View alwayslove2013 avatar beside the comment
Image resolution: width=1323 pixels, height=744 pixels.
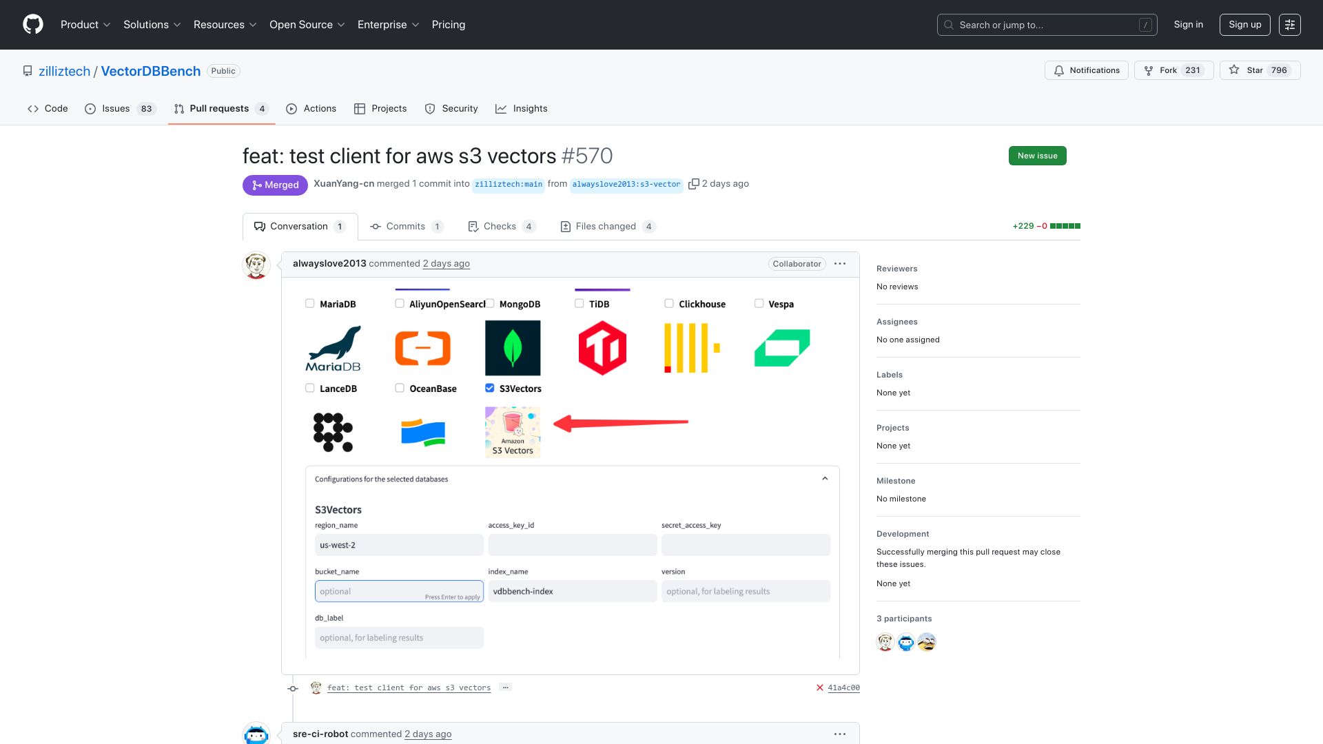[x=256, y=265]
